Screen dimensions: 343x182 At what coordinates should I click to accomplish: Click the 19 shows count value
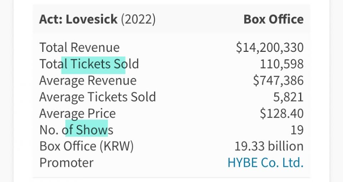297,130
